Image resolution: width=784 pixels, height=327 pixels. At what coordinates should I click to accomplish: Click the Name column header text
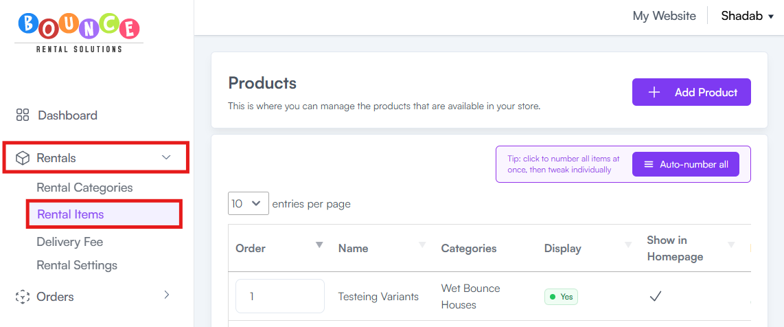pos(353,249)
